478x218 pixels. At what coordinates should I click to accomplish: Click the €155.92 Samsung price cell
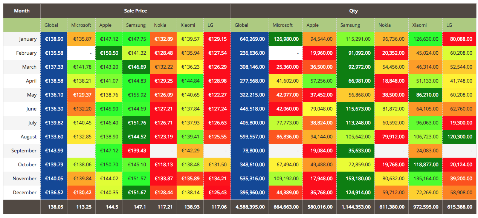[136, 95]
